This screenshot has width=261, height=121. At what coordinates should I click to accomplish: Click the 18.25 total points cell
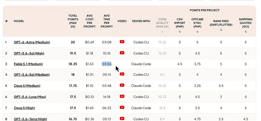pyautogui.click(x=73, y=64)
